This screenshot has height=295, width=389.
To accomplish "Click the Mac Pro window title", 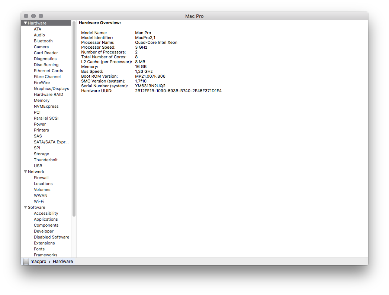I will coord(194,16).
